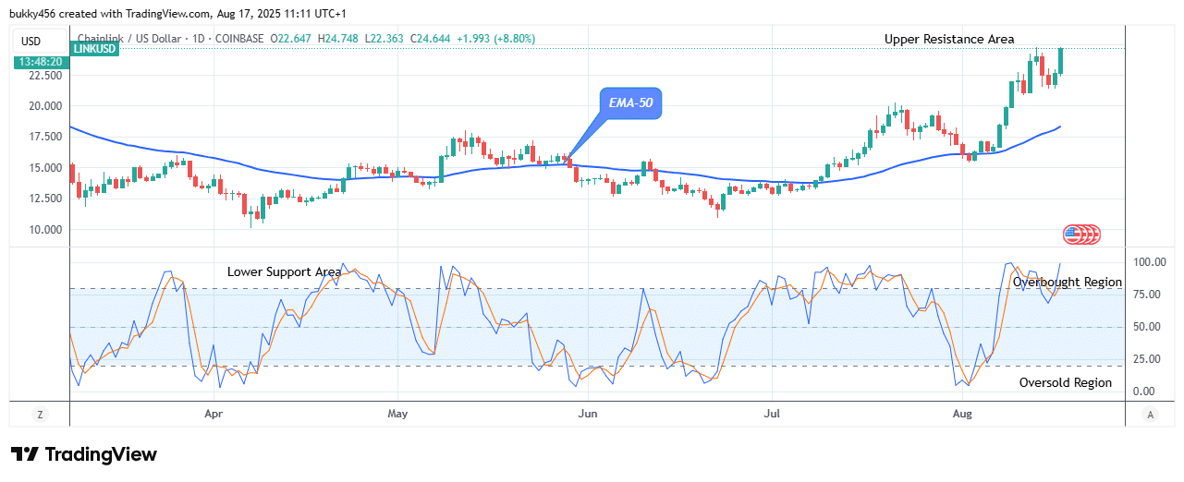
Task: Click the 13:48:20 countdown label
Action: click(x=39, y=62)
